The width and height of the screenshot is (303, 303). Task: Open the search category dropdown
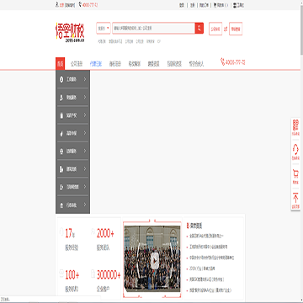point(104,29)
